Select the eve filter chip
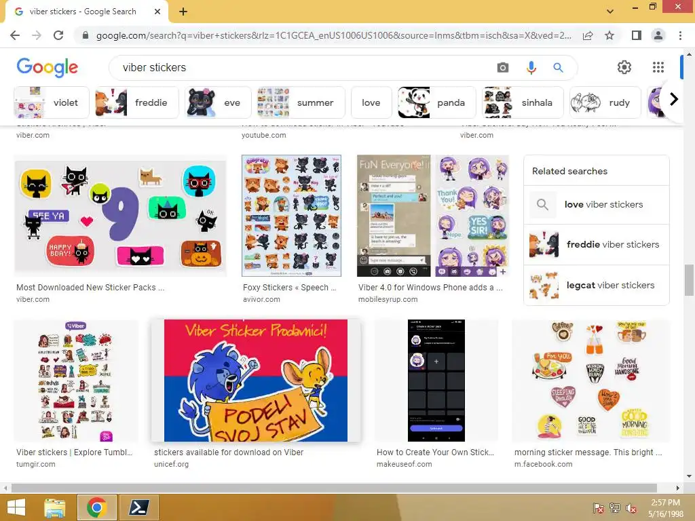695x521 pixels. (218, 102)
